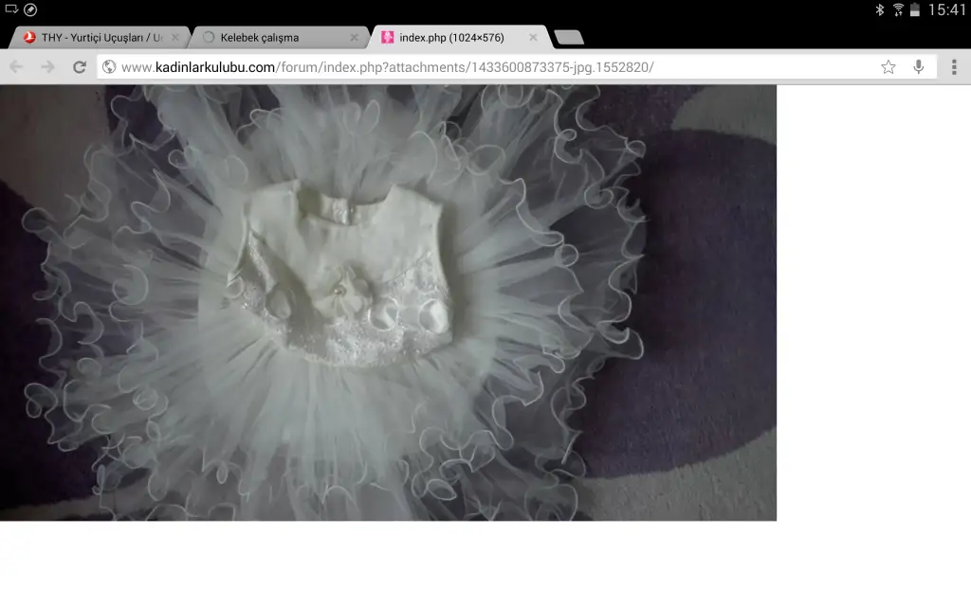Reload the page with refresh icon
The image size is (971, 606).
pos(80,67)
